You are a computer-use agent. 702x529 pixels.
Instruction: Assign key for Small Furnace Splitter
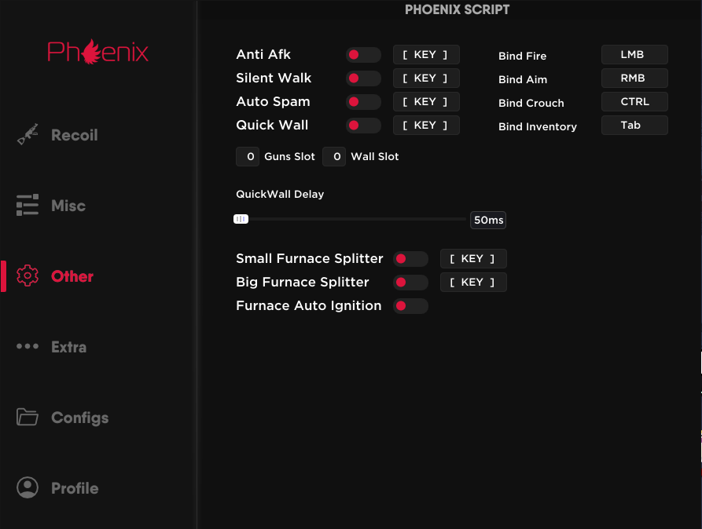click(x=473, y=259)
